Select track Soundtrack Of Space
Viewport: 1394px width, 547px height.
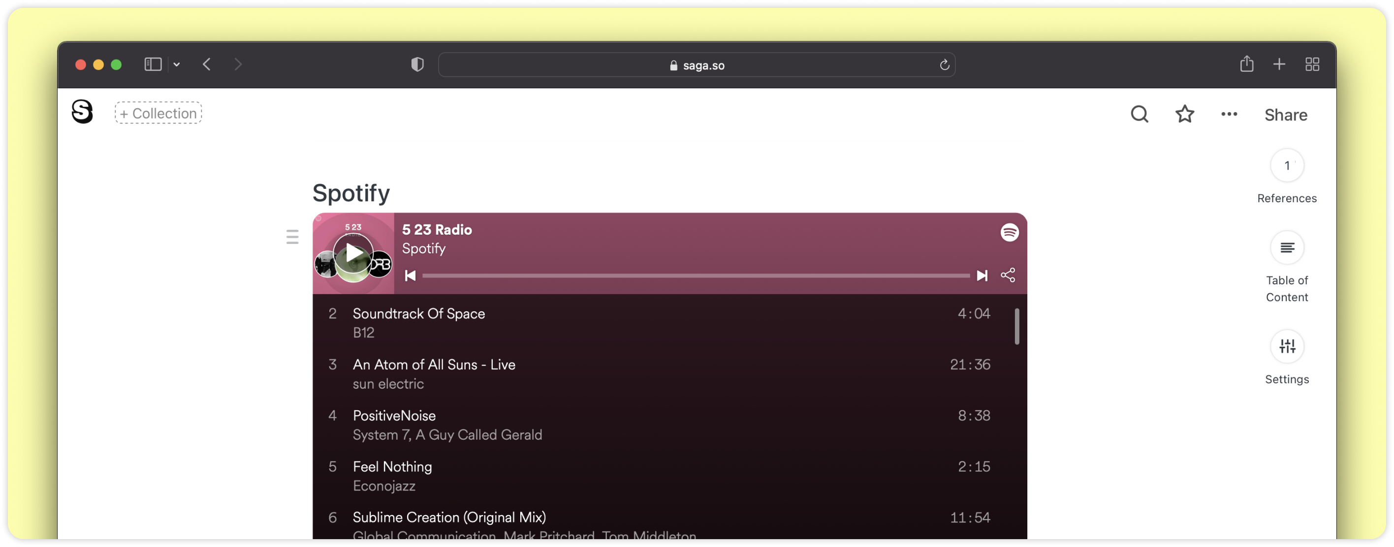(418, 314)
